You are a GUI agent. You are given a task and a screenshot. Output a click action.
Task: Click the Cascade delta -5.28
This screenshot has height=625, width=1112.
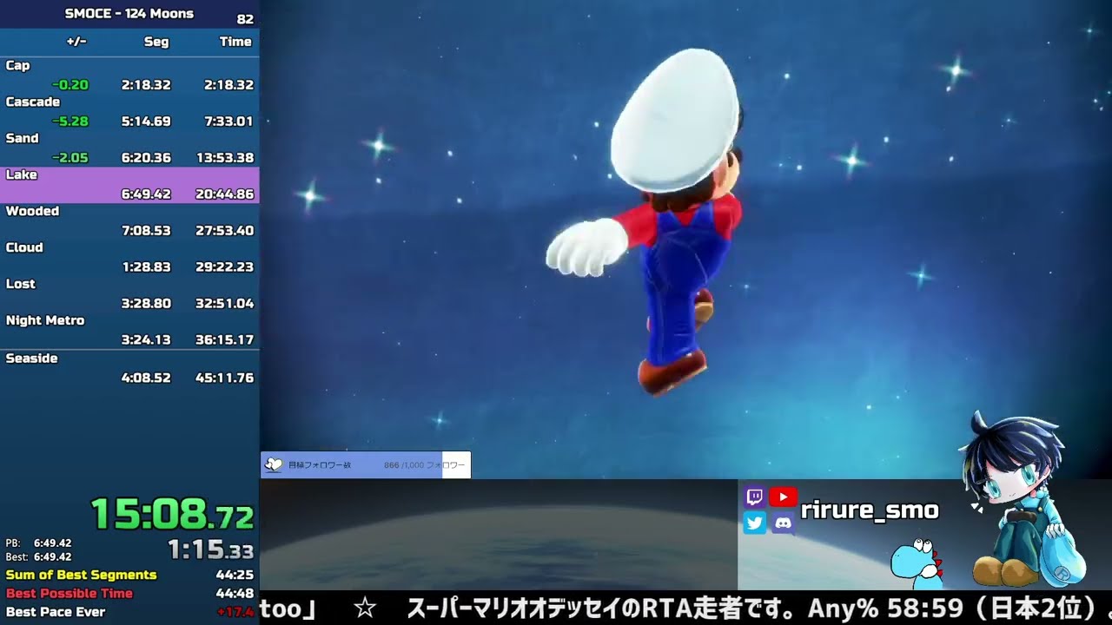coord(69,122)
